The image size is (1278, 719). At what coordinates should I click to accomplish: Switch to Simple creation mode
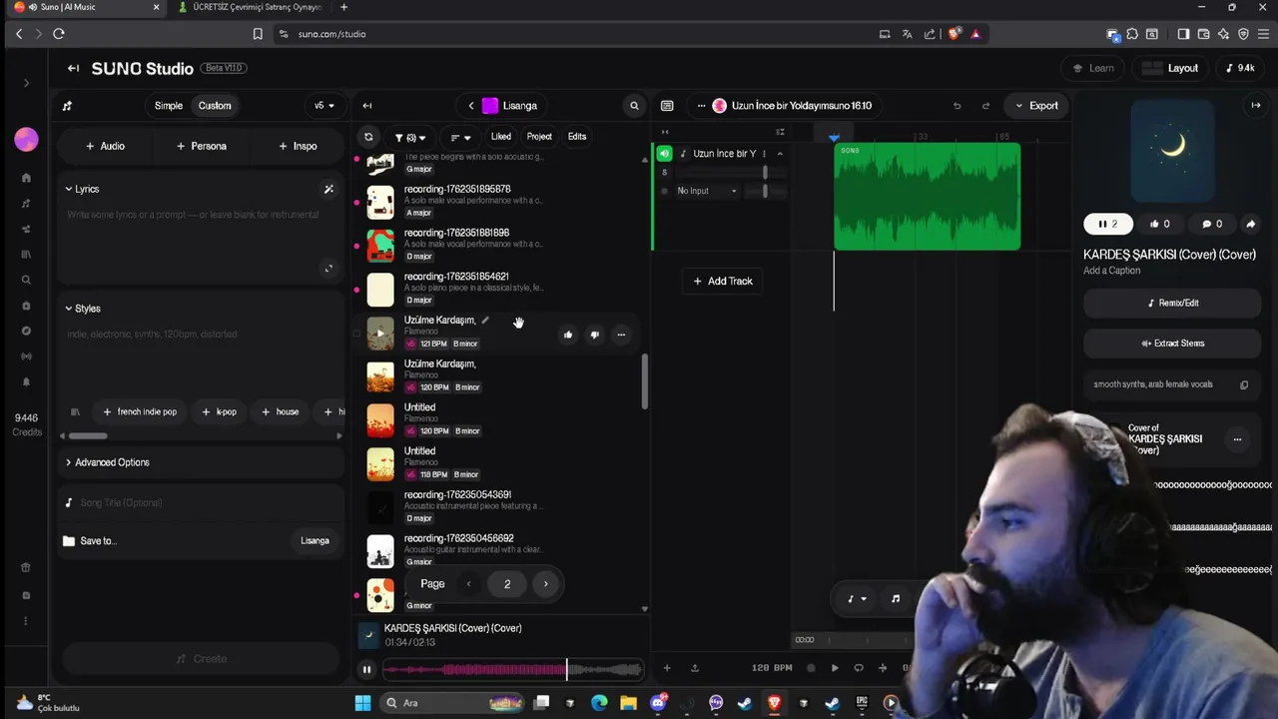tap(169, 106)
